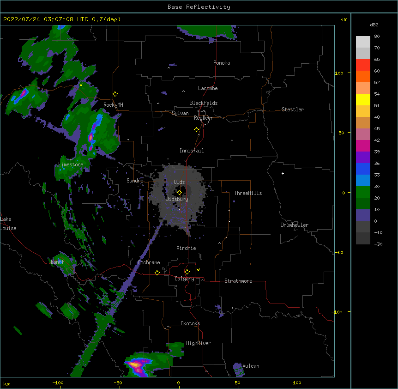This screenshot has width=398, height=389.
Task: Click the 2022/07/24 03:07:08 UTC timestamp
Action: pos(46,19)
